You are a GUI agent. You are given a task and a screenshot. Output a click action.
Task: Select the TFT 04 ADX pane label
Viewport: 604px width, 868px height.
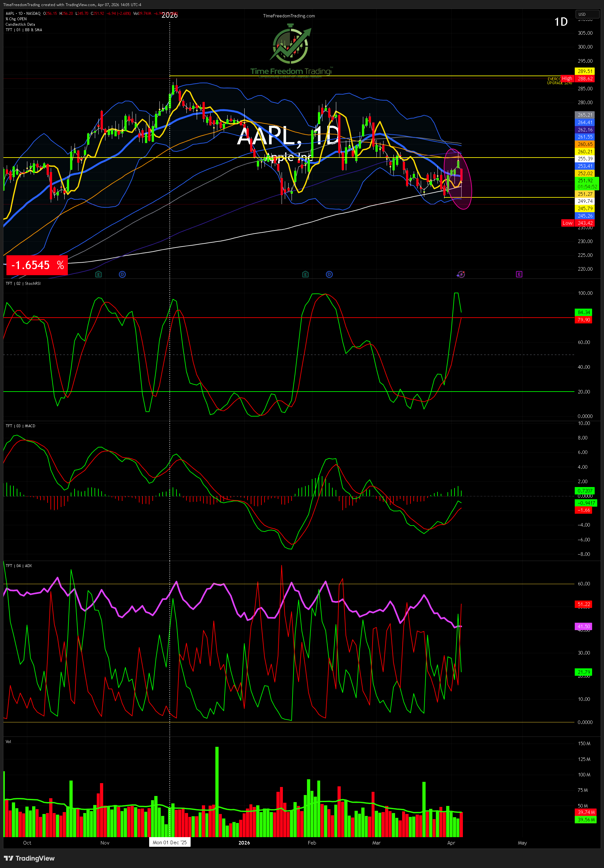(x=19, y=566)
